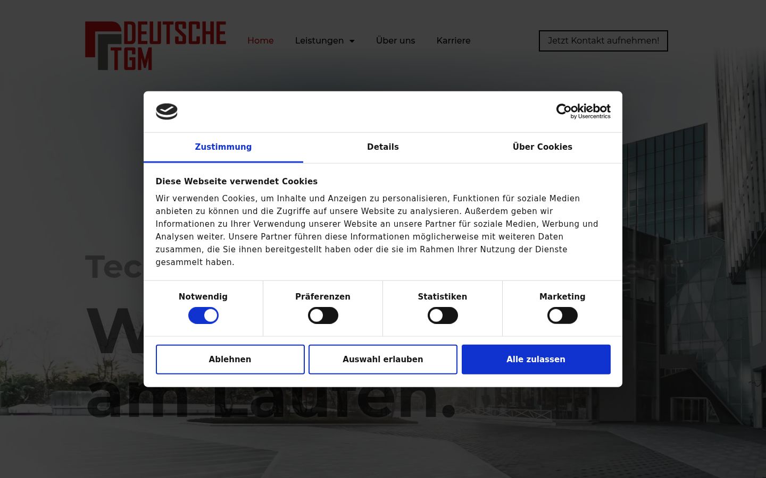Open the Cookiebot by Usercentrics link
Image resolution: width=766 pixels, height=478 pixels.
pos(583,112)
